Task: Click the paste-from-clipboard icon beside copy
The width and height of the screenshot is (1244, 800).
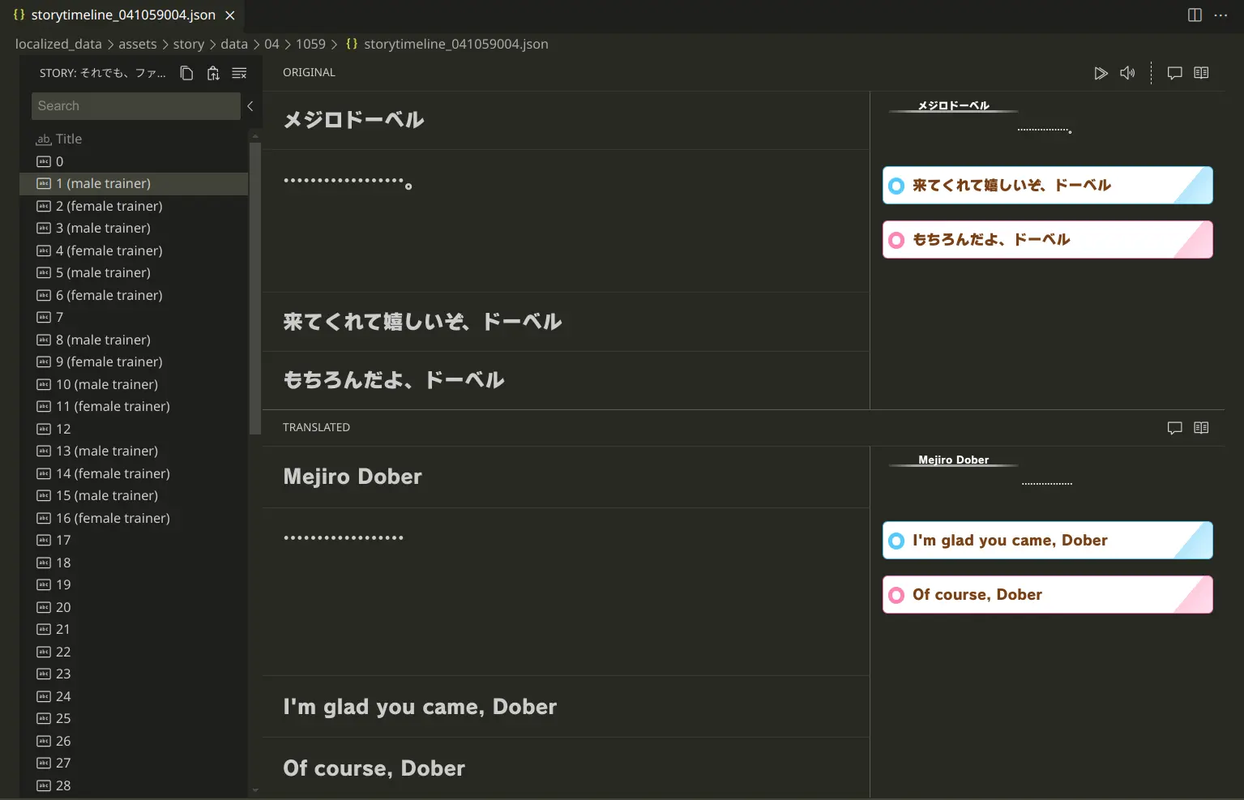Action: coord(212,73)
